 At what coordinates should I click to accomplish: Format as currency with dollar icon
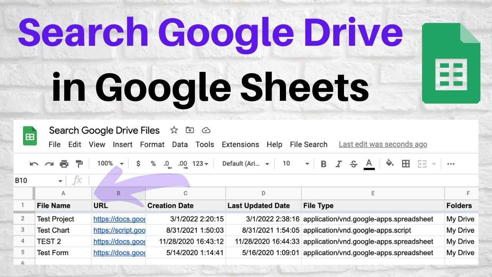138,164
